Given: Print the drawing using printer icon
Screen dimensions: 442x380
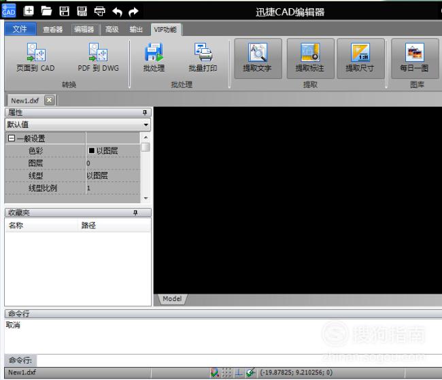Looking at the screenshot, I should [x=99, y=12].
